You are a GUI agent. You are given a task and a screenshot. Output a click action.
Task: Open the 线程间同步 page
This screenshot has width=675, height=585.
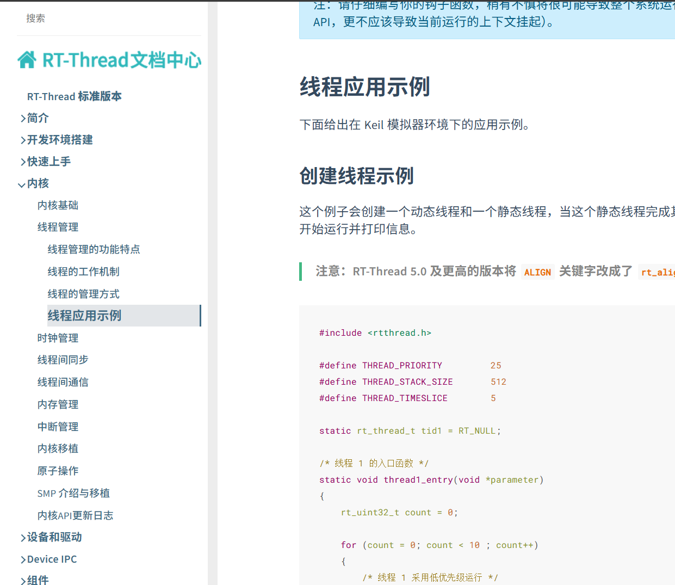(63, 360)
